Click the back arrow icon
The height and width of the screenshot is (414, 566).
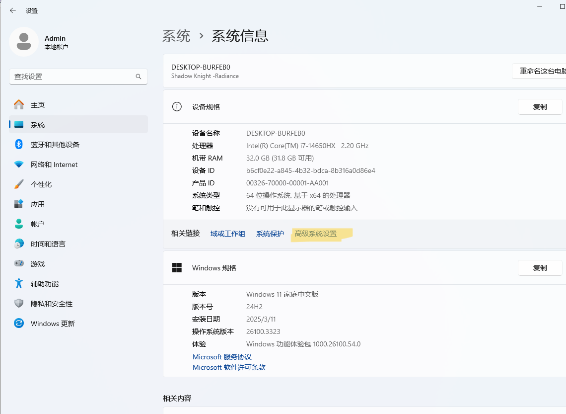(13, 10)
